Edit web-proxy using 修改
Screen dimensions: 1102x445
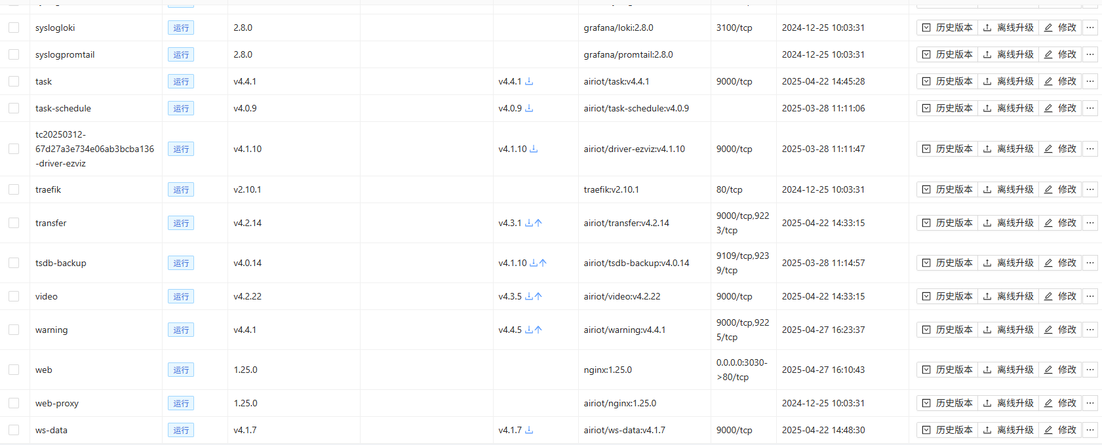[1060, 403]
